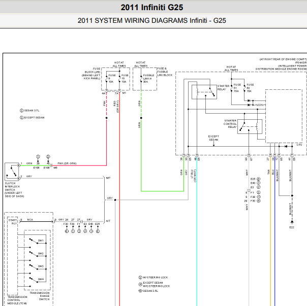Screen dimensions: 307x306
Task: Click the "EXCEPT SEDAN W/O STEERING LOCK" note
Action: click(155, 284)
